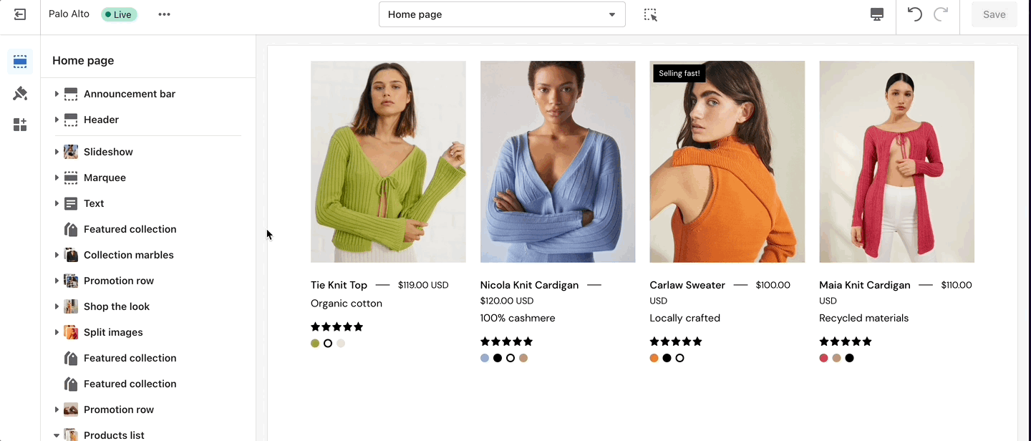
Task: Open the Sections panel icon in sidebar
Action: point(20,62)
